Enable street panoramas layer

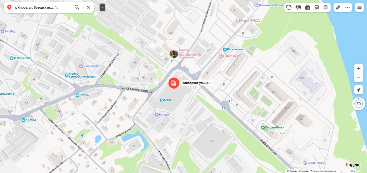coord(298,7)
